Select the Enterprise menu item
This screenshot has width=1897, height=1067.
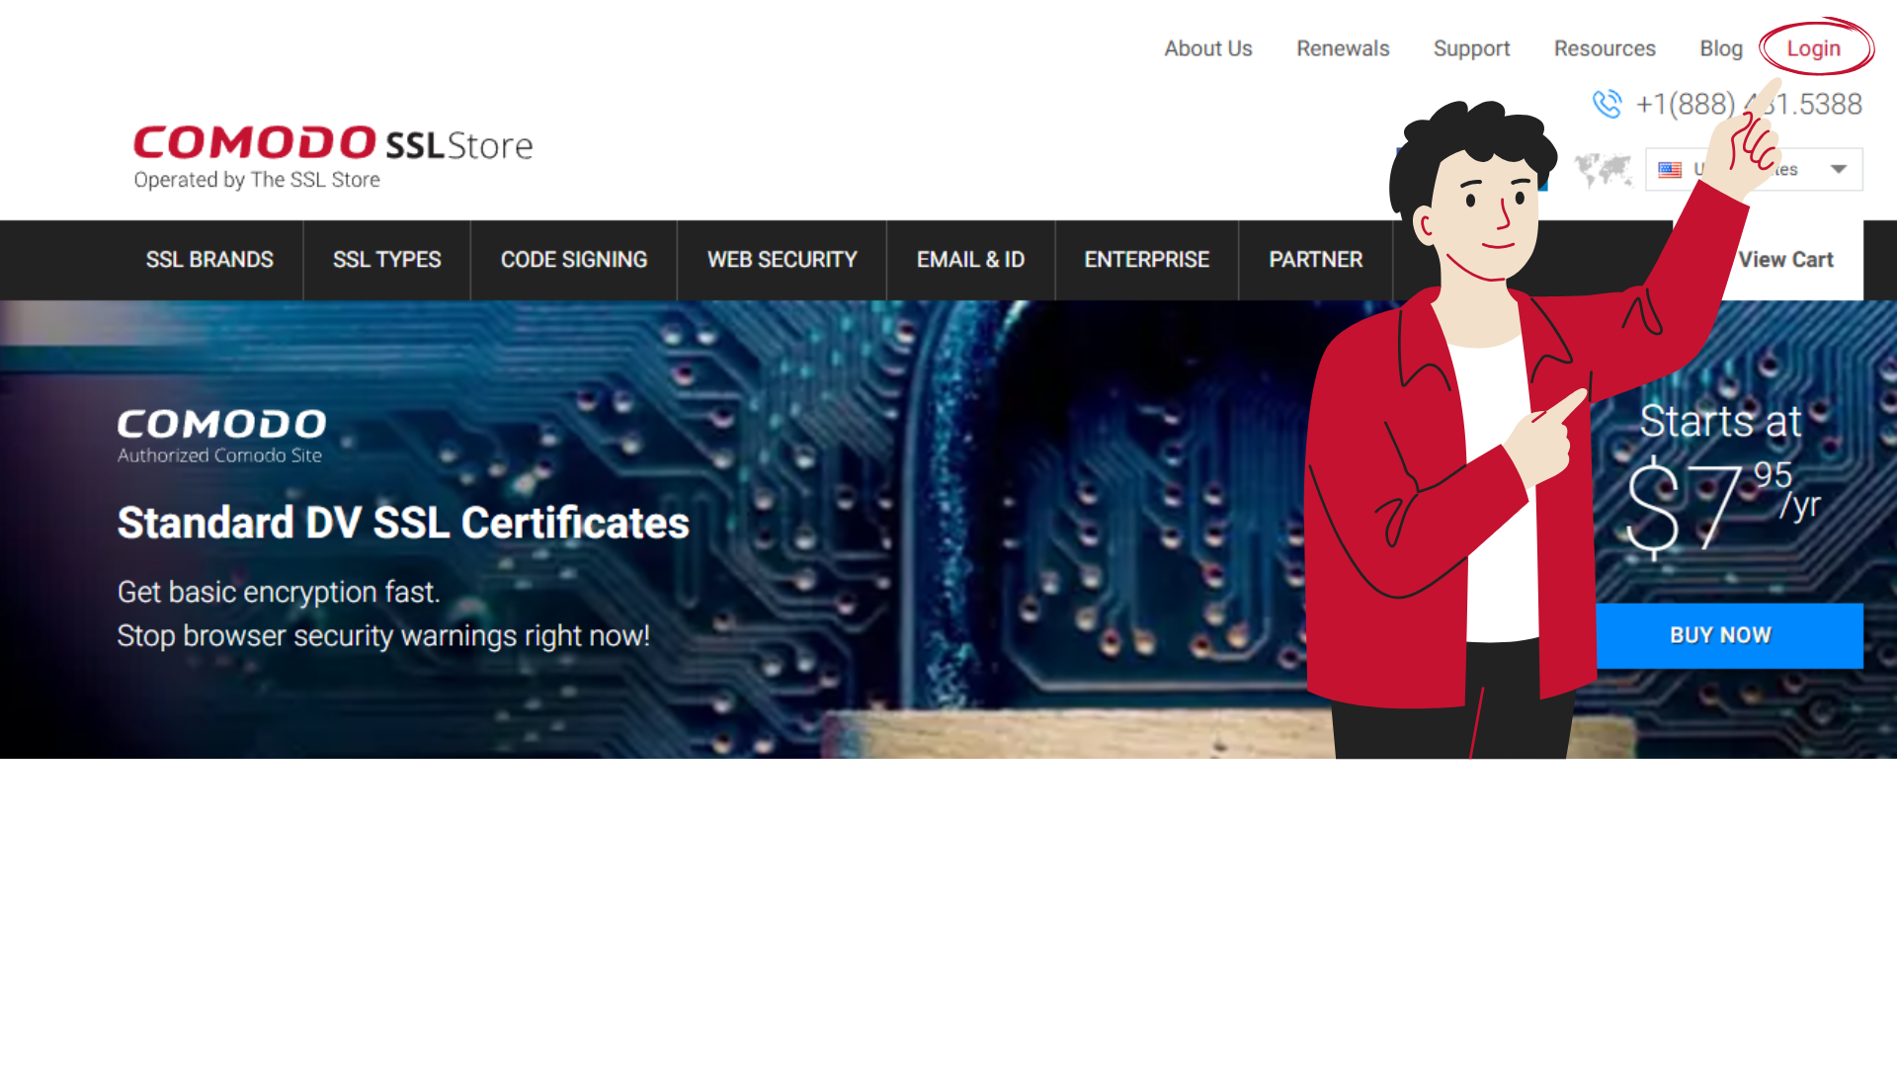click(1146, 260)
